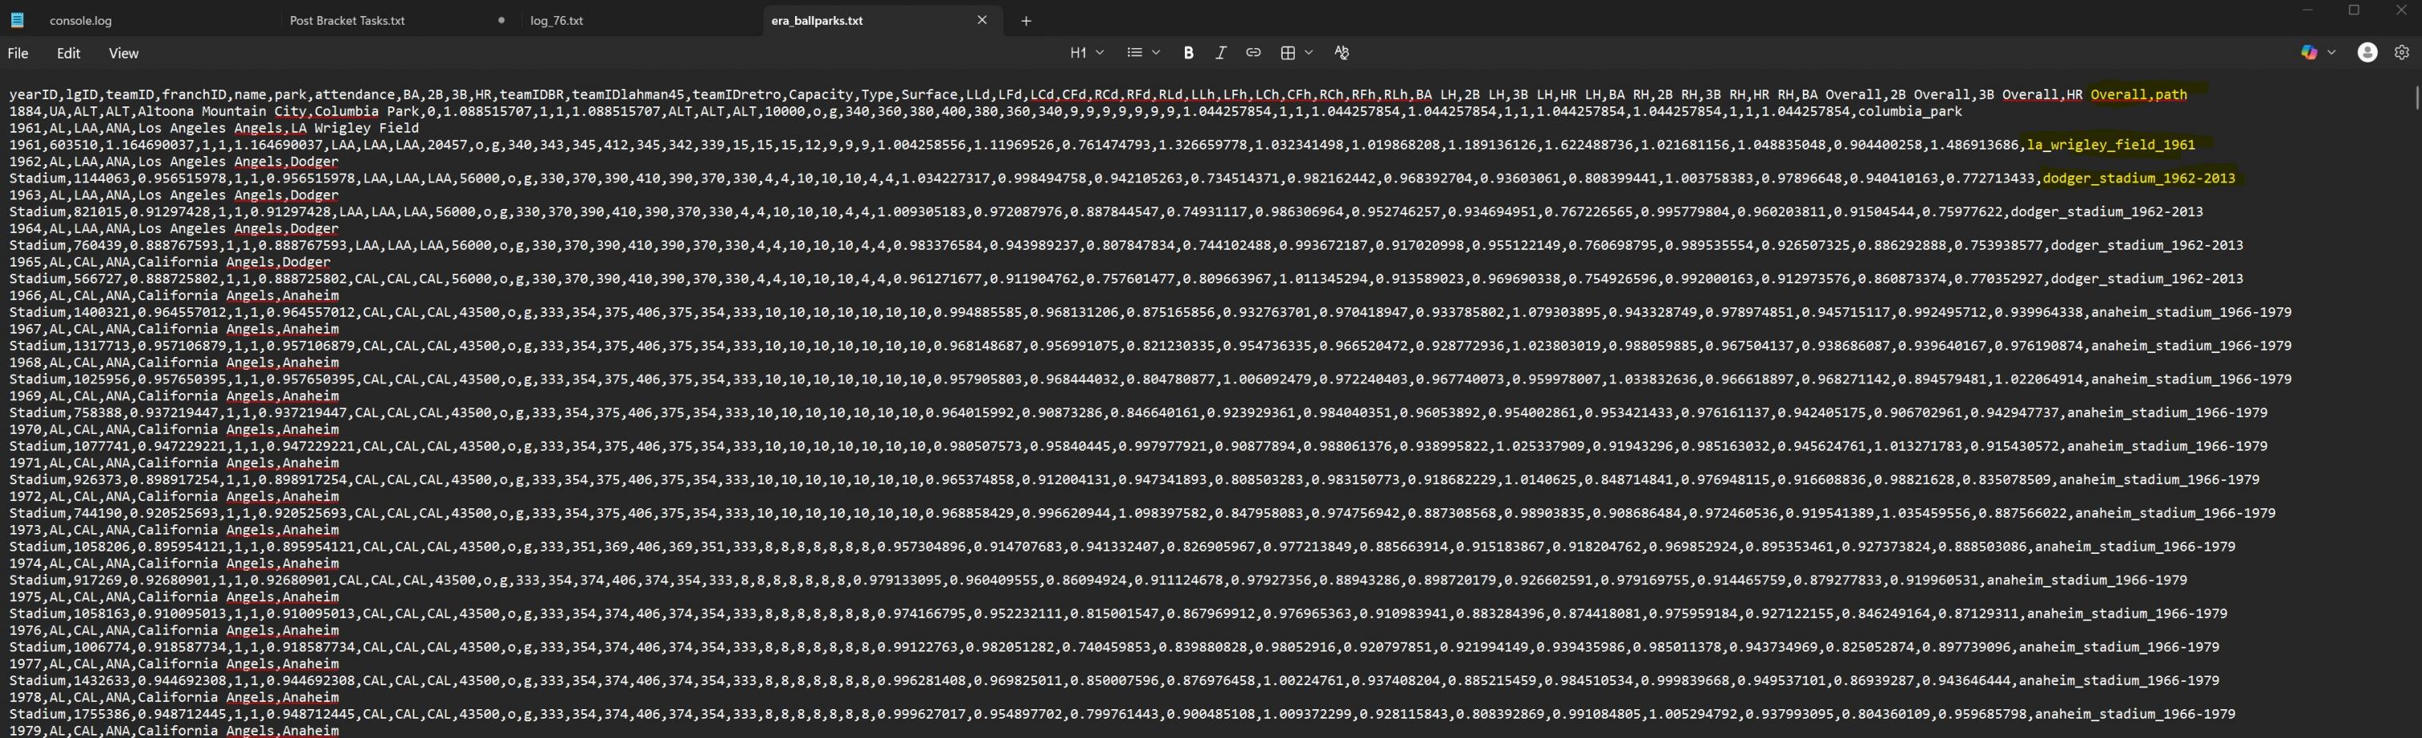Add a new tab with plus icon
Image resolution: width=2422 pixels, height=738 pixels.
click(x=1026, y=21)
